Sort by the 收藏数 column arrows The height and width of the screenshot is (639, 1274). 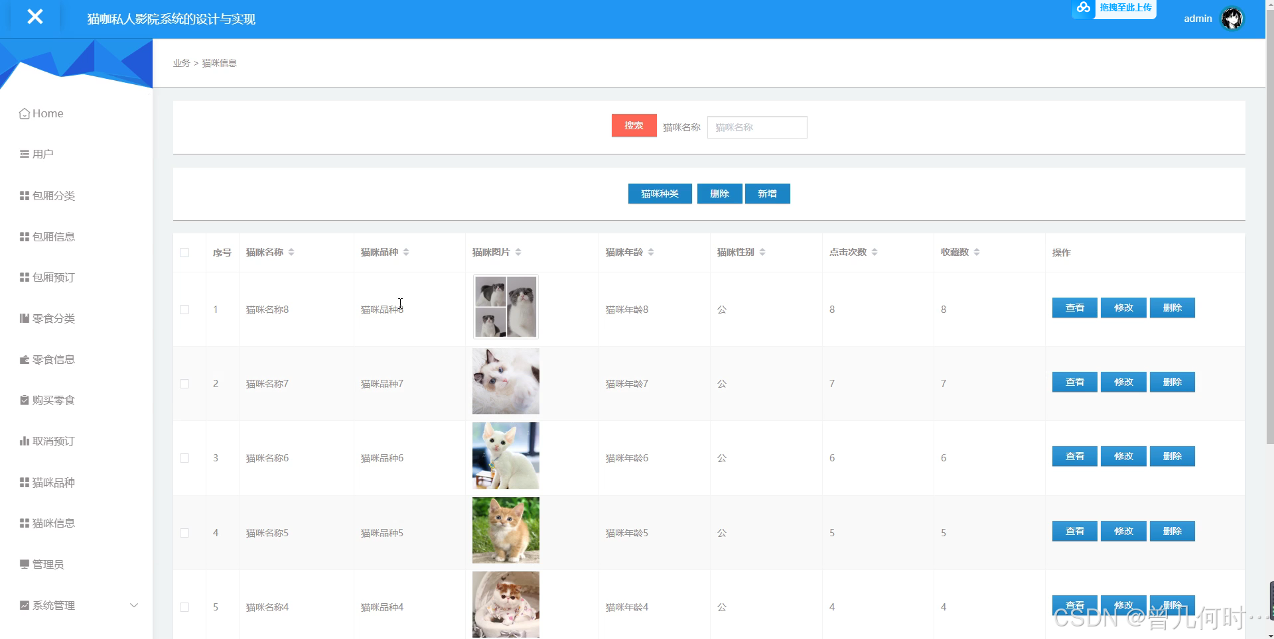pos(977,252)
